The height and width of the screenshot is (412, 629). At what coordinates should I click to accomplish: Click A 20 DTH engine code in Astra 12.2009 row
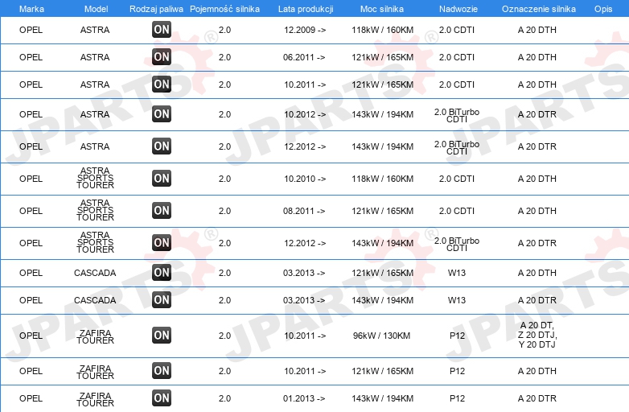536,30
